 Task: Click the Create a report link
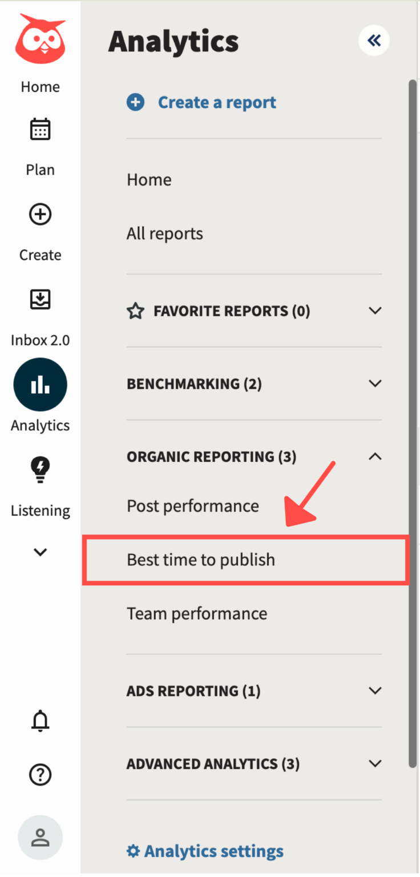click(217, 102)
